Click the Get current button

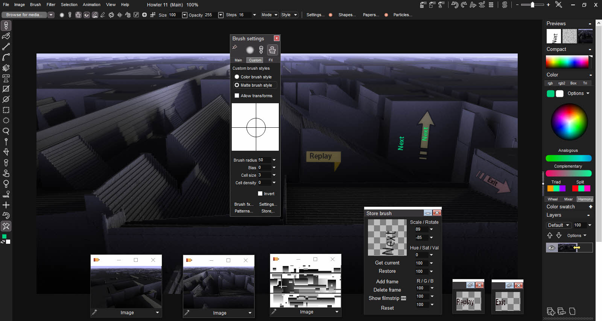point(387,263)
